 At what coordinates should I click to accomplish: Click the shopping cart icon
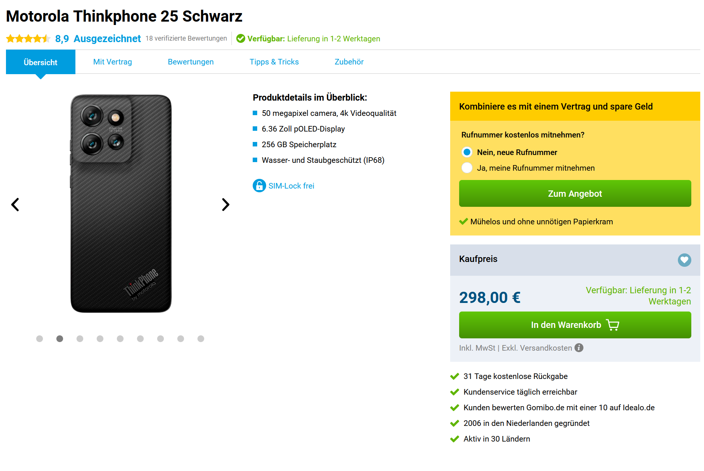click(x=613, y=325)
